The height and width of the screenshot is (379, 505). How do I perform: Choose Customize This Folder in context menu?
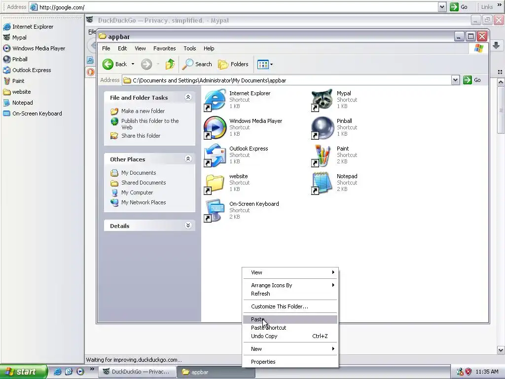(x=290, y=306)
